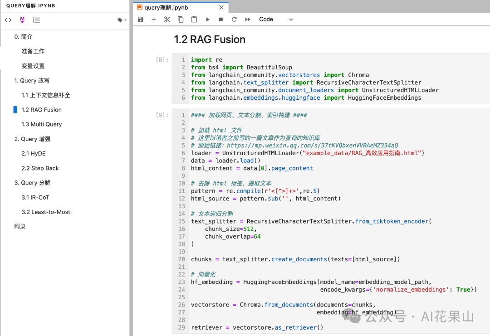Restart kernel and run all cells
The width and height of the screenshot is (490, 336).
point(248,19)
